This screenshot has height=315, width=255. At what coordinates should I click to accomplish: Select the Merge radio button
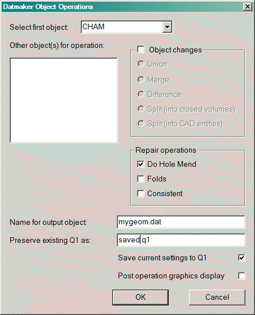[x=141, y=79]
